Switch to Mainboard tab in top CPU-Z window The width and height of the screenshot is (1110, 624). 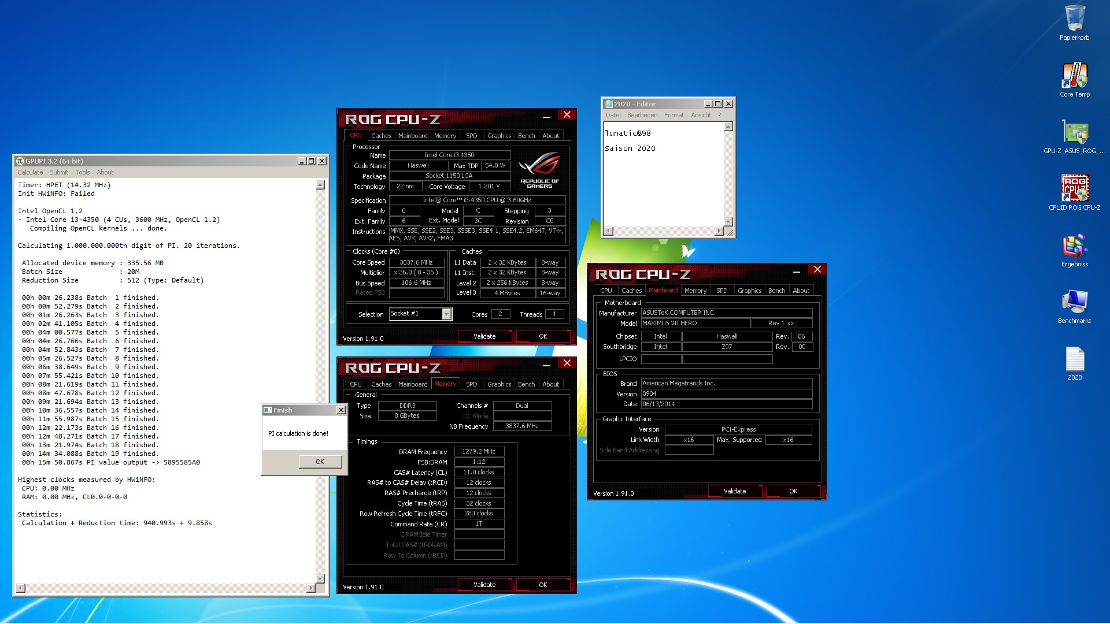pyautogui.click(x=413, y=136)
